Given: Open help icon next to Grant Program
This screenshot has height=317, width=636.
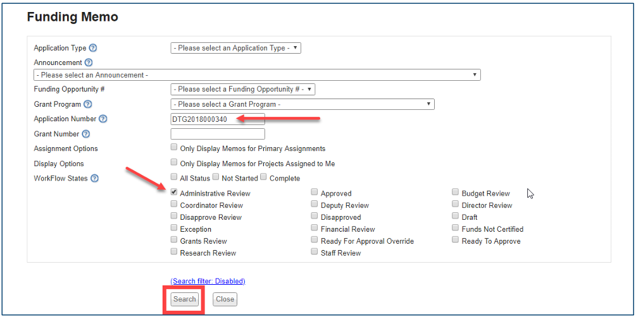Looking at the screenshot, I should (x=88, y=104).
